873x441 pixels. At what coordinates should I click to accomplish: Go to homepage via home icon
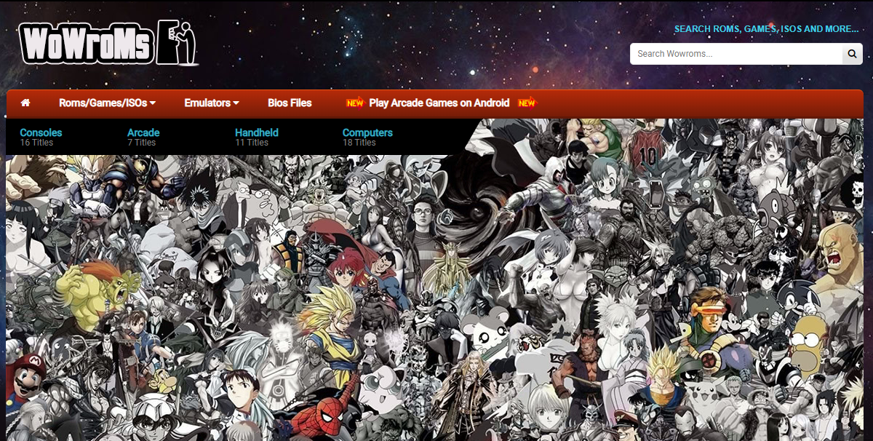[x=25, y=103]
